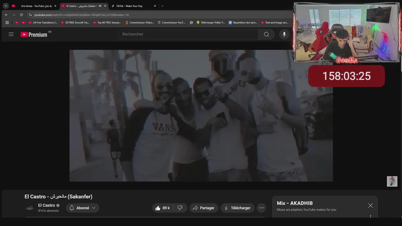Image resolution: width=402 pixels, height=226 pixels.
Task: Open Convertisseur YouT... bookmark
Action: (171, 23)
